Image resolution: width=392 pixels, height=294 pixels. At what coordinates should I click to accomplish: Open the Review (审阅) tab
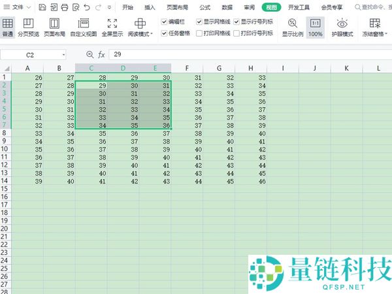pyautogui.click(x=250, y=7)
